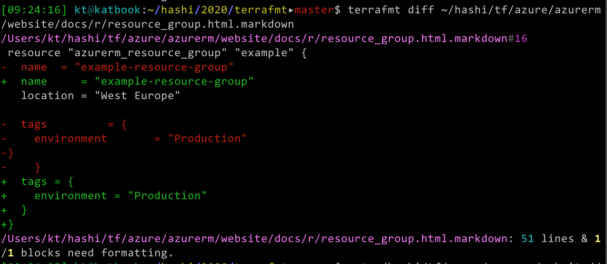Click the added green name = "example-resource-group" line
The image size is (607, 264).
(x=128, y=81)
